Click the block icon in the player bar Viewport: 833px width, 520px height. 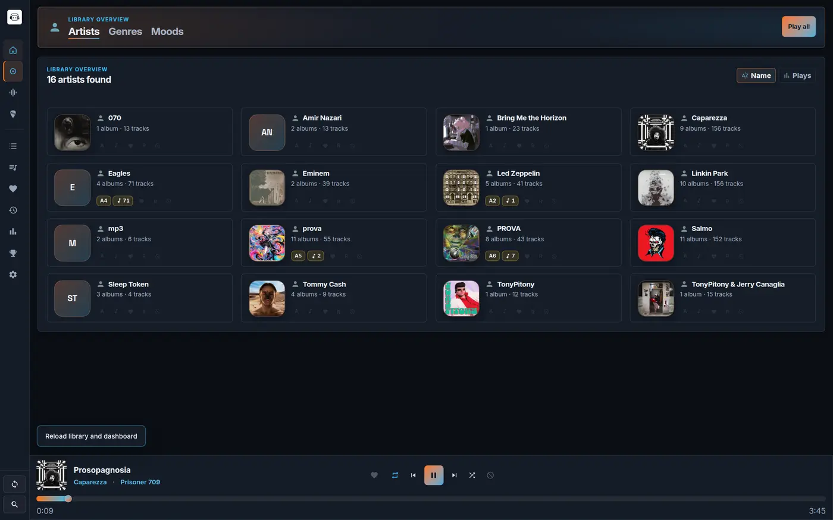point(490,475)
